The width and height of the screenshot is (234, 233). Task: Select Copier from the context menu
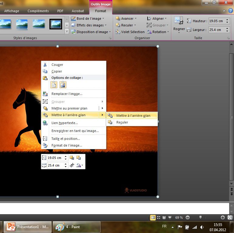(57, 71)
